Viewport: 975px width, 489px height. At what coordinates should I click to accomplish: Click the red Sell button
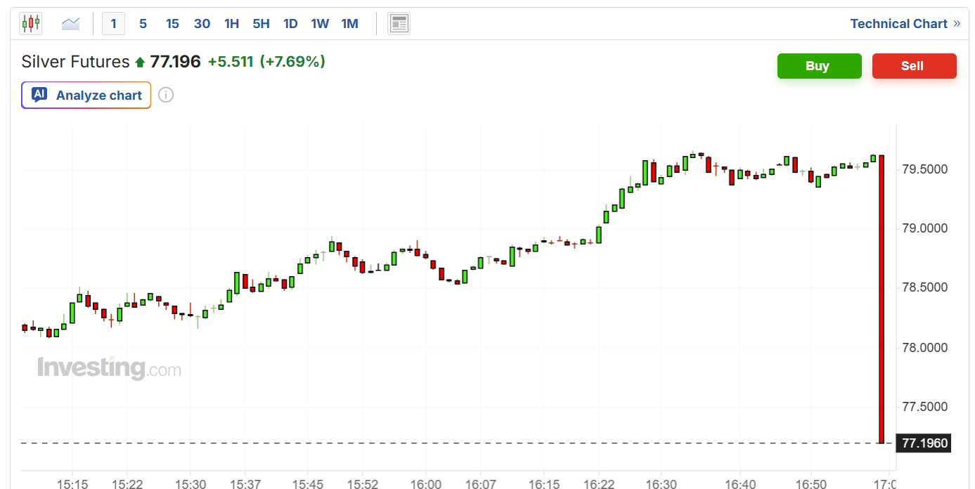coord(914,66)
